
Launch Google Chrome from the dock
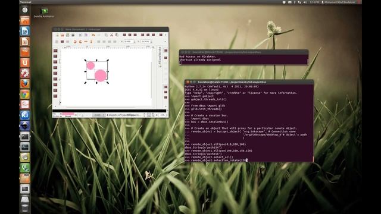coord(25,94)
